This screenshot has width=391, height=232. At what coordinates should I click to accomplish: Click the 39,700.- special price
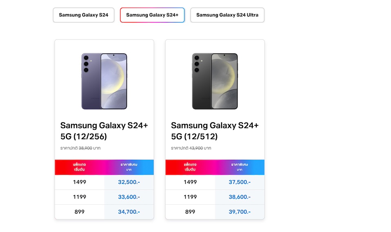(x=240, y=212)
